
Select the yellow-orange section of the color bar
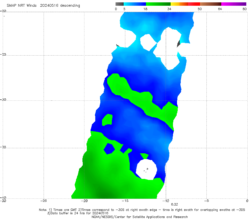tap(179, 4)
